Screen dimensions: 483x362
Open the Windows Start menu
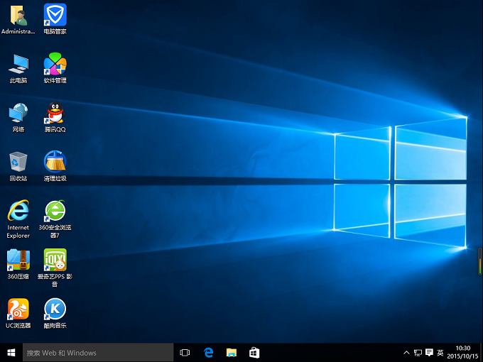pyautogui.click(x=11, y=353)
